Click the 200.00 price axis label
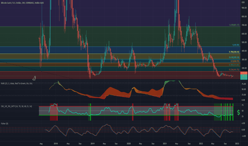The width and height of the screenshot is (248, 146). 244,68
